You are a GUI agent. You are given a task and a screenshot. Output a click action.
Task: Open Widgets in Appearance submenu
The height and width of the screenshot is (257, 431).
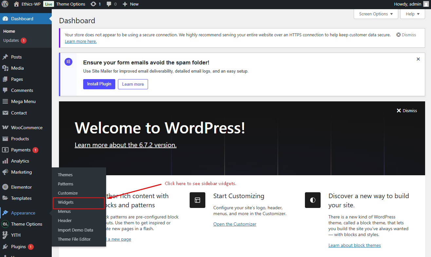tap(66, 202)
